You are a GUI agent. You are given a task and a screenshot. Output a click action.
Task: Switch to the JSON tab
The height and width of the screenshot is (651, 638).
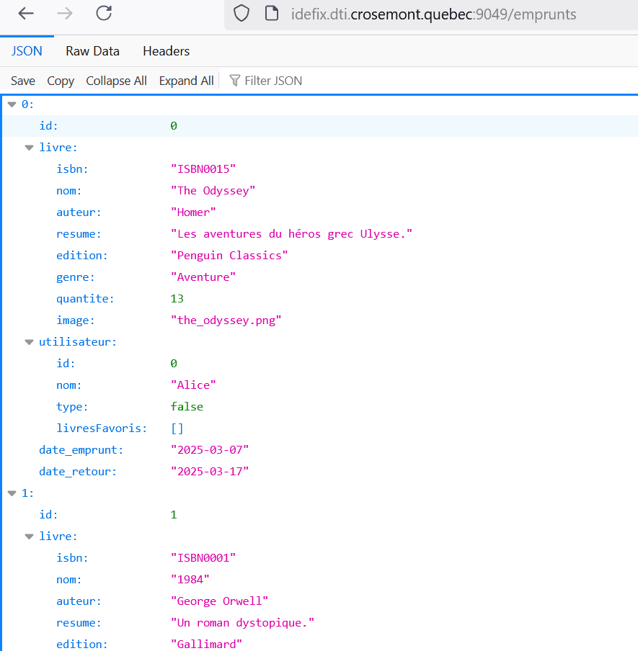coord(27,51)
